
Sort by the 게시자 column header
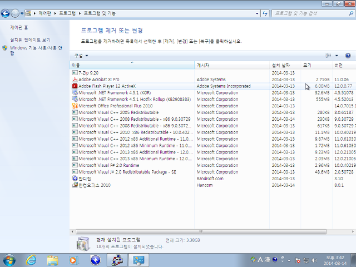coord(232,66)
